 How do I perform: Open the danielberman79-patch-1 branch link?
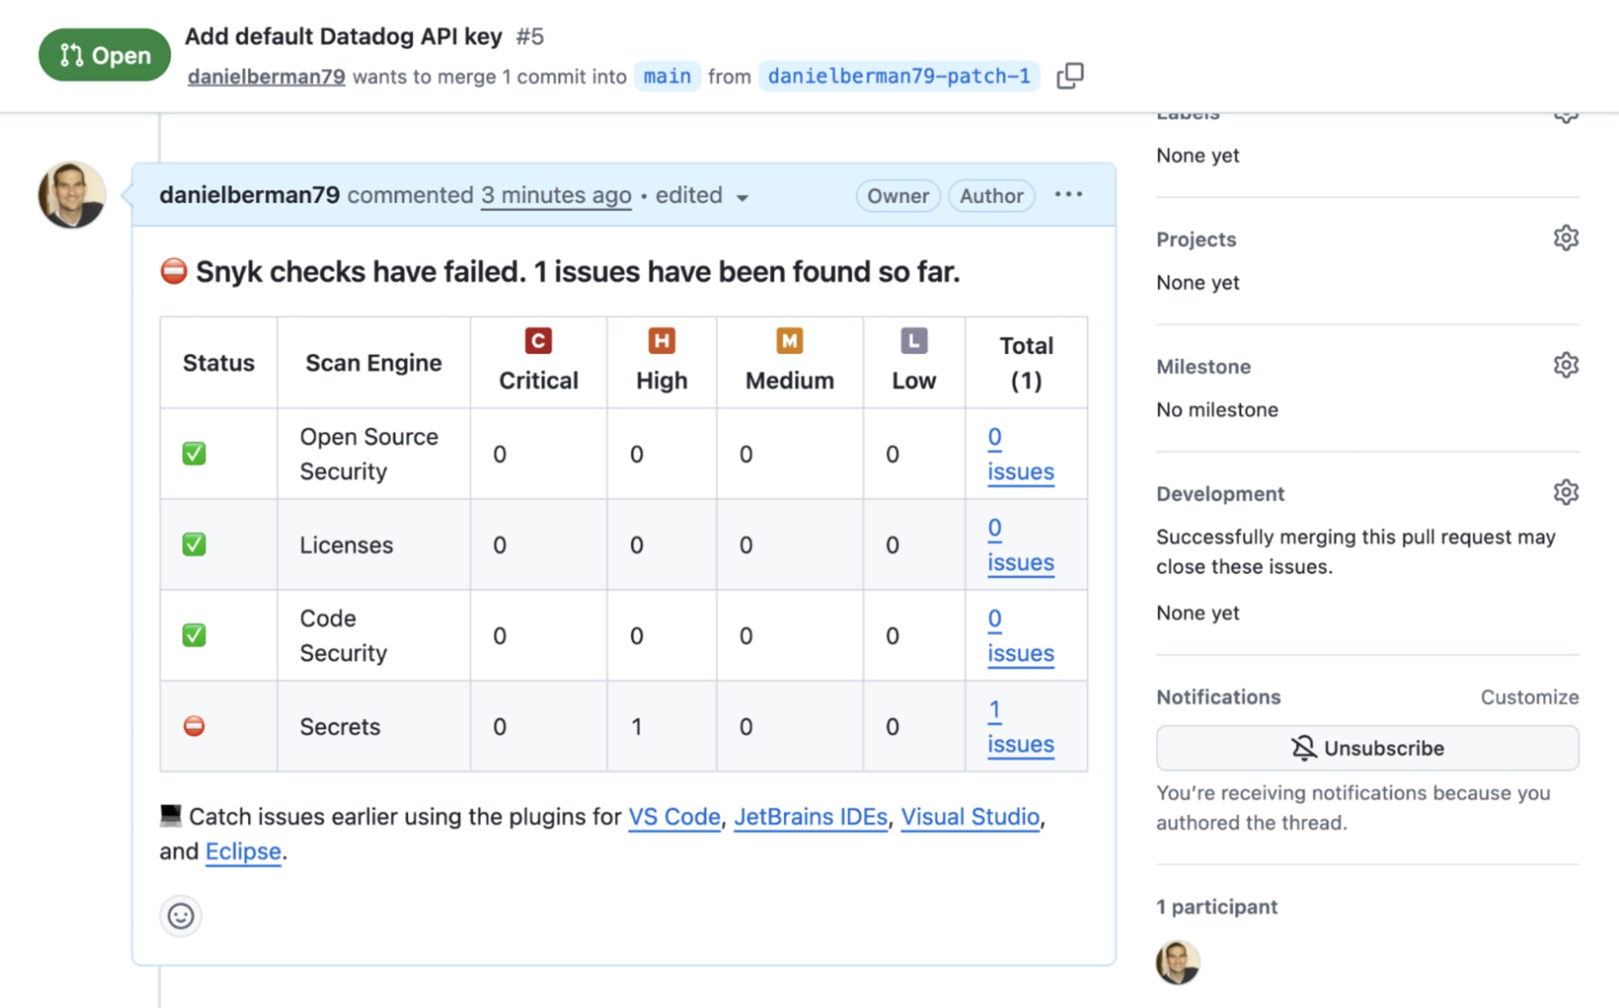(x=899, y=76)
